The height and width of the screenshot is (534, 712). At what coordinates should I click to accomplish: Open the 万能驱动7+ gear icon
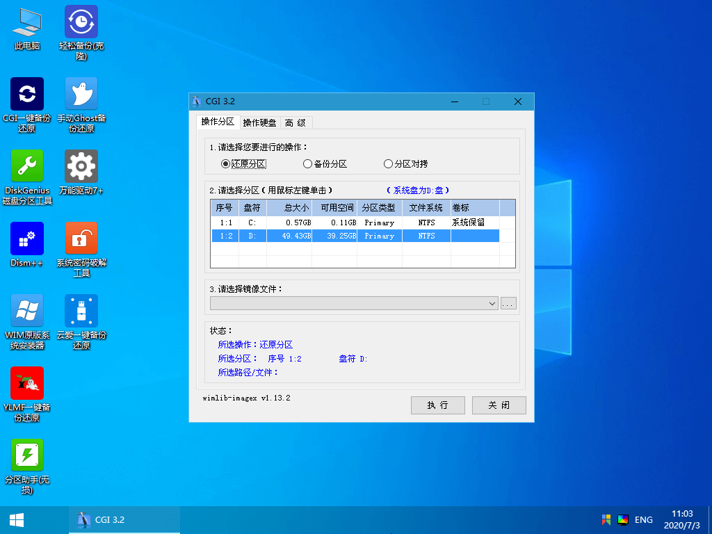[81, 166]
